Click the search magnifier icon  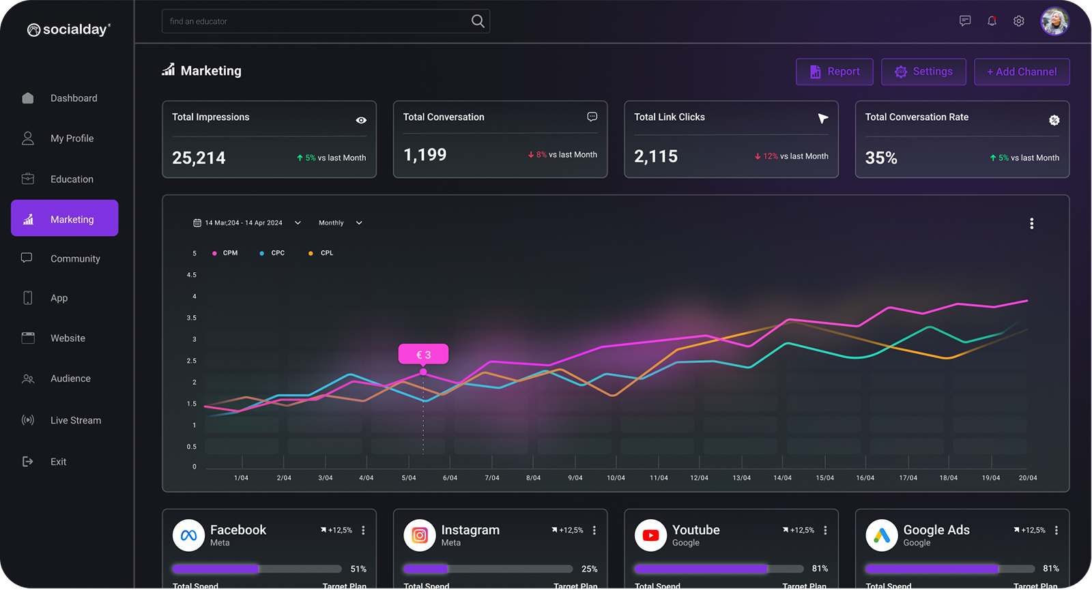(x=478, y=21)
